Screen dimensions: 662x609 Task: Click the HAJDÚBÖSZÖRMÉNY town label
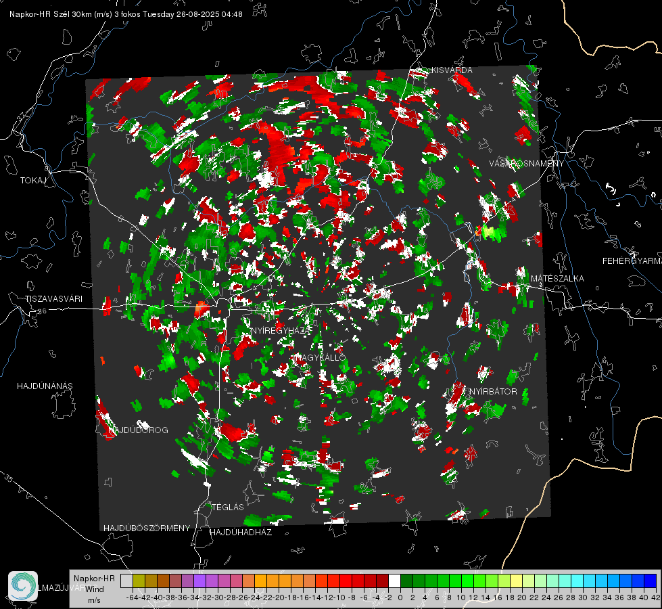click(147, 528)
